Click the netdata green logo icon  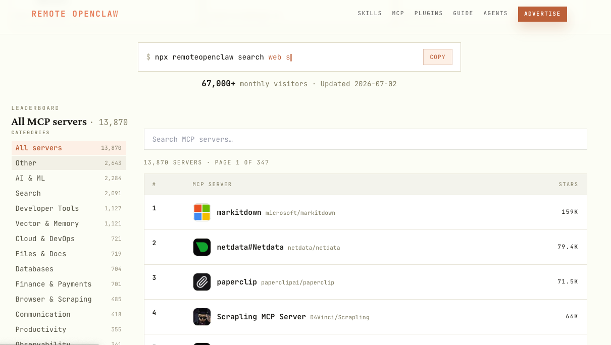pos(202,247)
